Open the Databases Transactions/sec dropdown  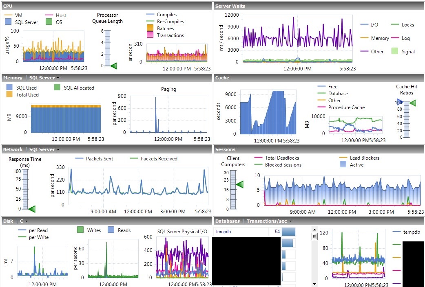pyautogui.click(x=269, y=221)
